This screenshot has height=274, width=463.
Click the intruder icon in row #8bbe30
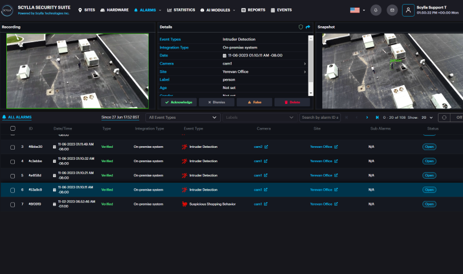point(185,147)
